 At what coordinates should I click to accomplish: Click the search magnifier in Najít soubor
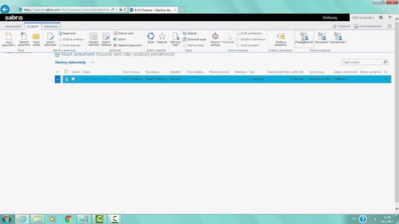(385, 62)
